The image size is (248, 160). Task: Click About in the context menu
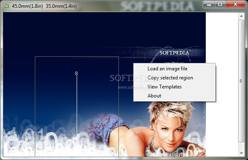click(x=174, y=96)
